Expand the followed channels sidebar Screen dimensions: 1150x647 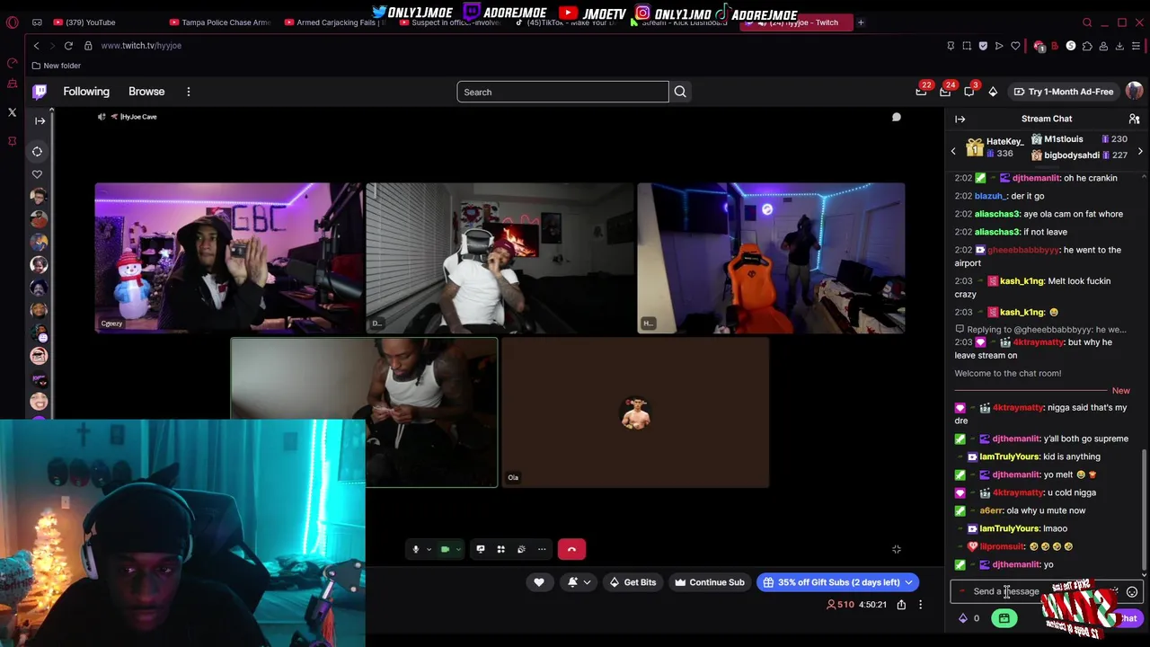(x=40, y=120)
